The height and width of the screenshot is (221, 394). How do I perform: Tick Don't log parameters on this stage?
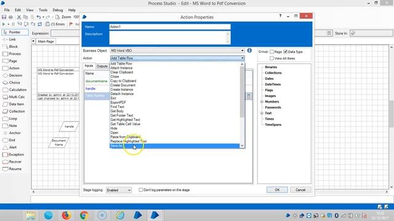(141, 190)
